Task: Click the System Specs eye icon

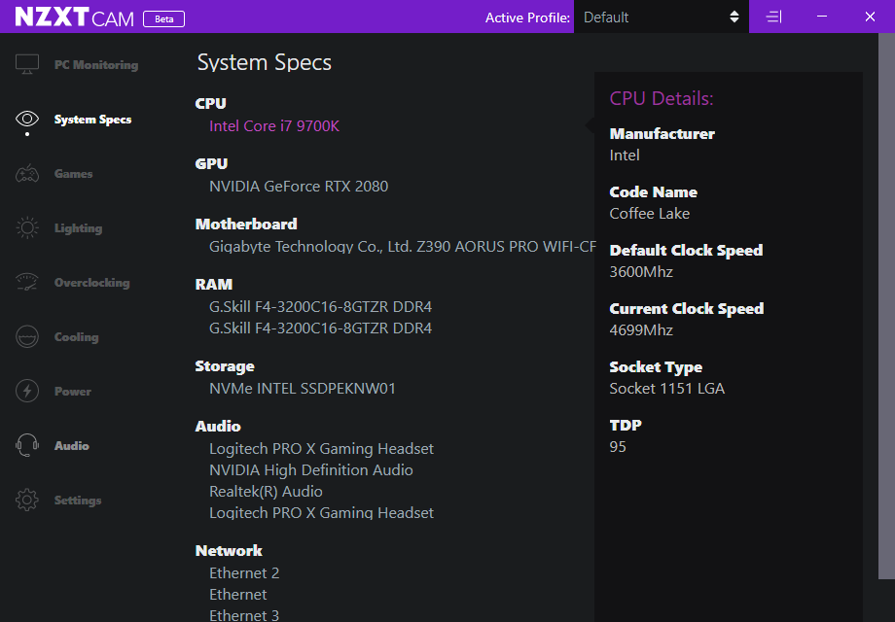Action: (27, 120)
